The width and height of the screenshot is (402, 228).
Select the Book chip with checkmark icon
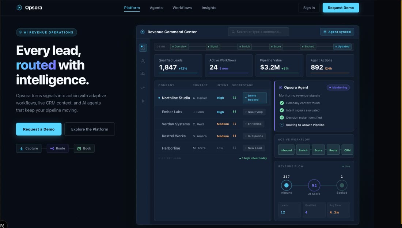(84, 148)
